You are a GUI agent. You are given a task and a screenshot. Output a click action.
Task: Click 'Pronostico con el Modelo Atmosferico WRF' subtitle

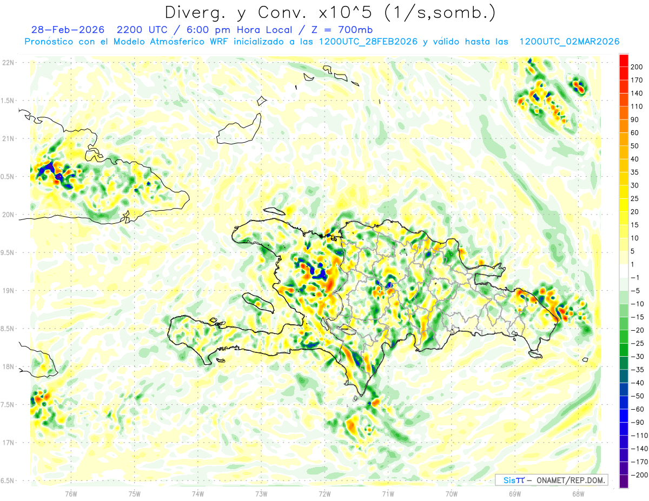127,42
